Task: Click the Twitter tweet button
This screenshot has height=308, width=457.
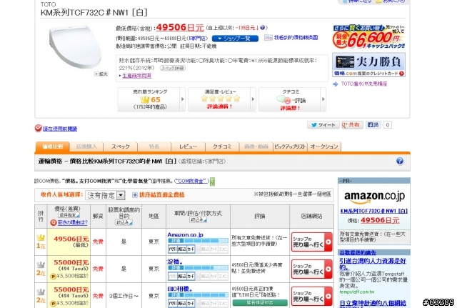Action: (323, 125)
